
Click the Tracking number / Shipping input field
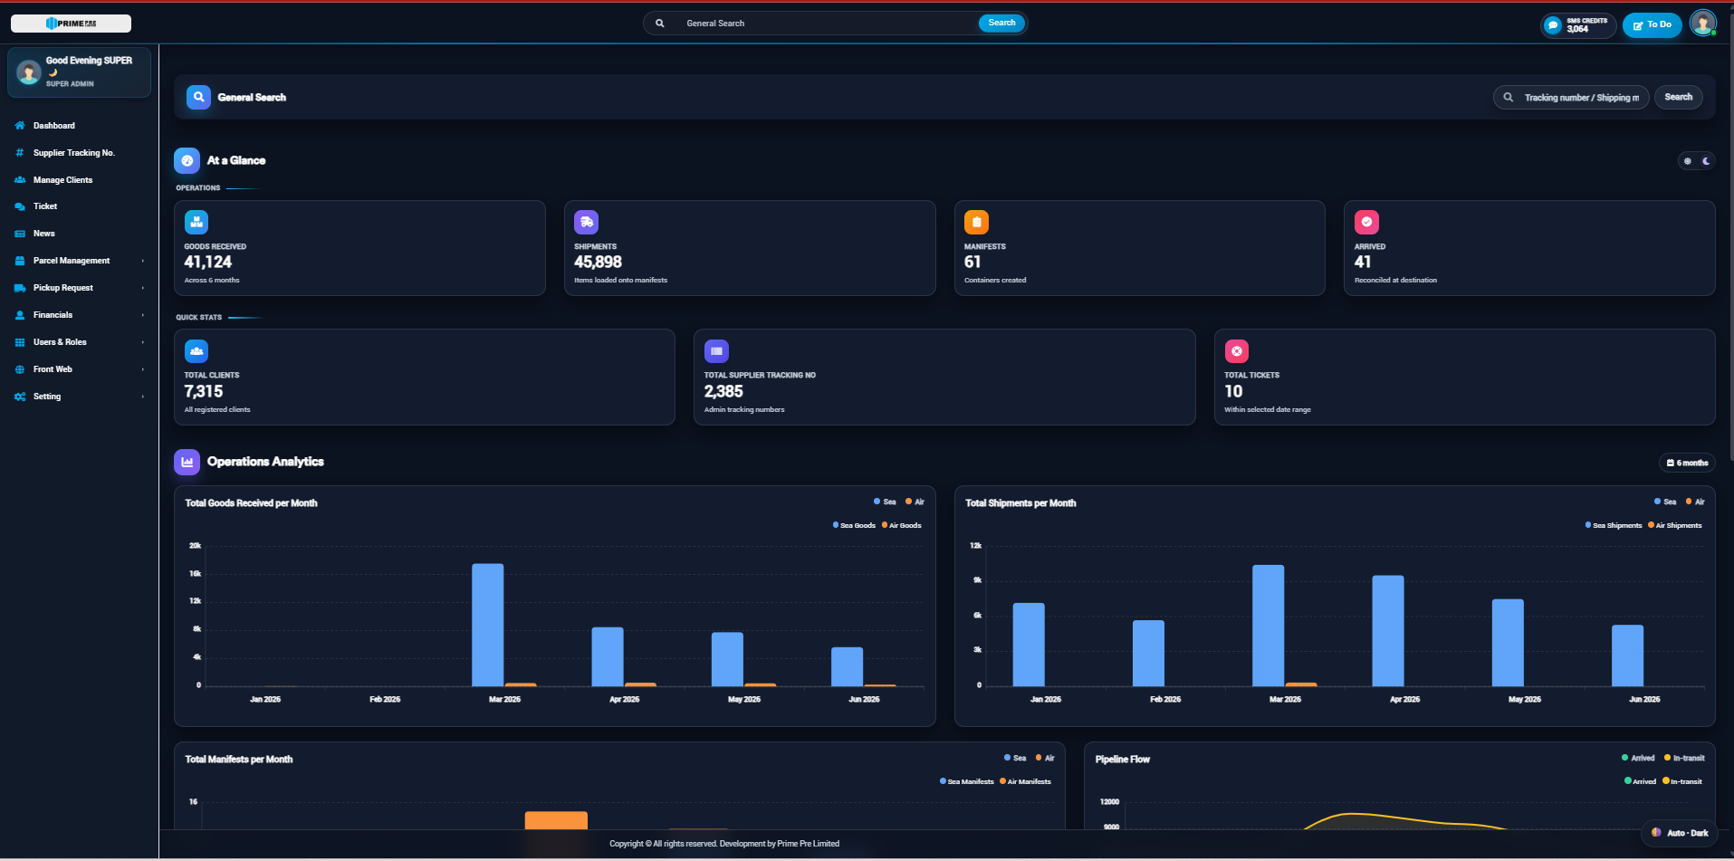(1571, 97)
